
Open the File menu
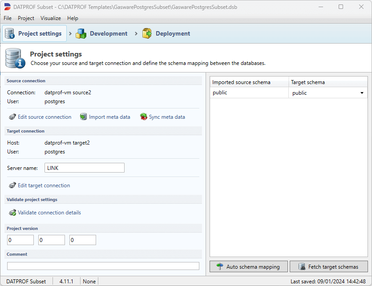(x=7, y=18)
